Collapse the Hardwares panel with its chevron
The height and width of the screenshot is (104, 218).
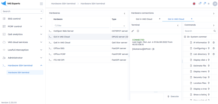[x=125, y=14]
